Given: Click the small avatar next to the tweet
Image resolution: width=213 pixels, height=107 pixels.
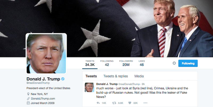Looking at the screenshot, I should 89,87.
